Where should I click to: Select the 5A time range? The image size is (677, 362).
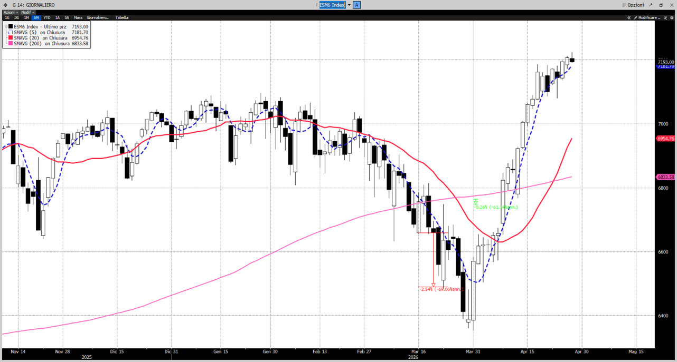(x=67, y=17)
